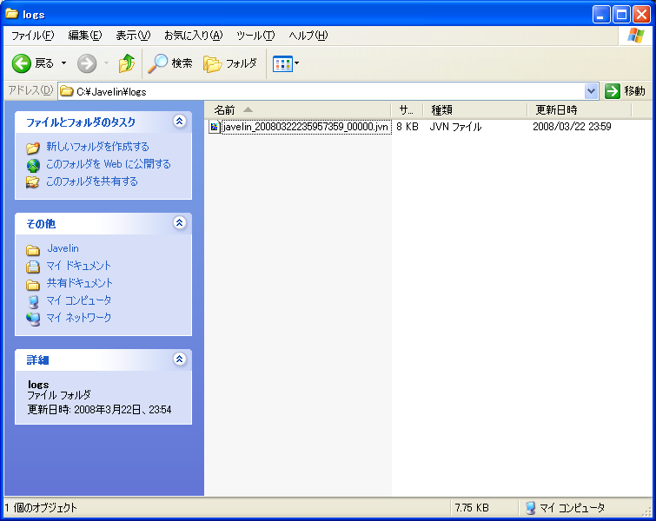This screenshot has height=521, width=656.
Task: Open the ファイル(F) menu
Action: pyautogui.click(x=33, y=36)
